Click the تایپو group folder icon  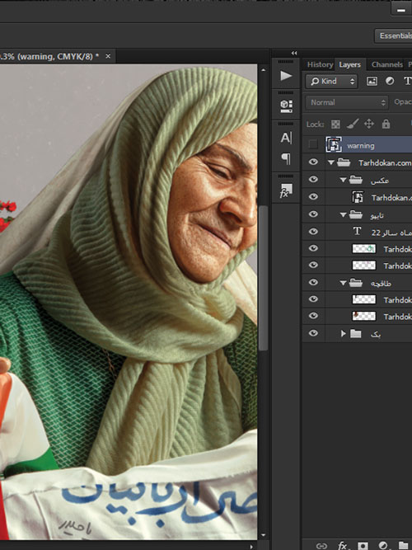click(355, 214)
